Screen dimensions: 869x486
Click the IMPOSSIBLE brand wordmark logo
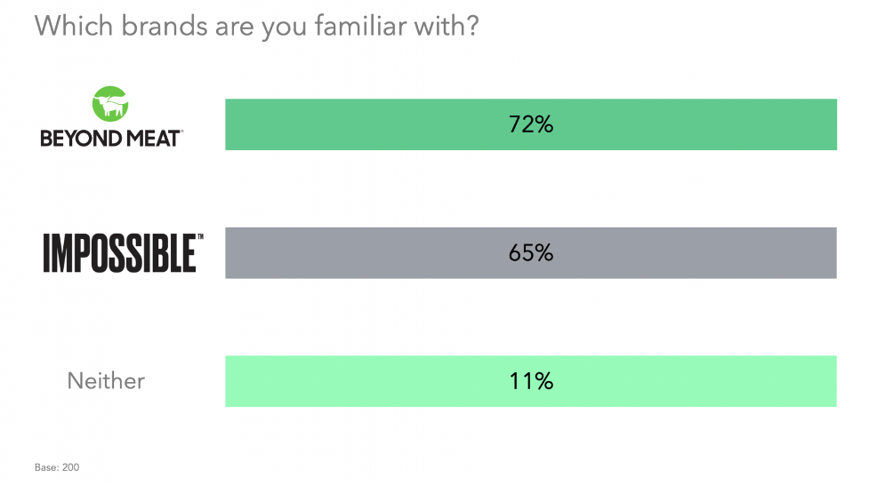118,253
